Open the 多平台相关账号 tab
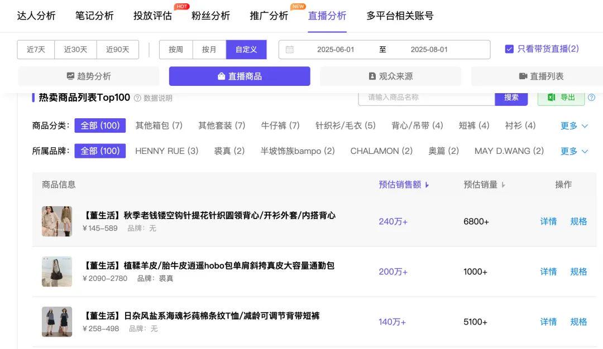The width and height of the screenshot is (603, 349). pos(400,16)
